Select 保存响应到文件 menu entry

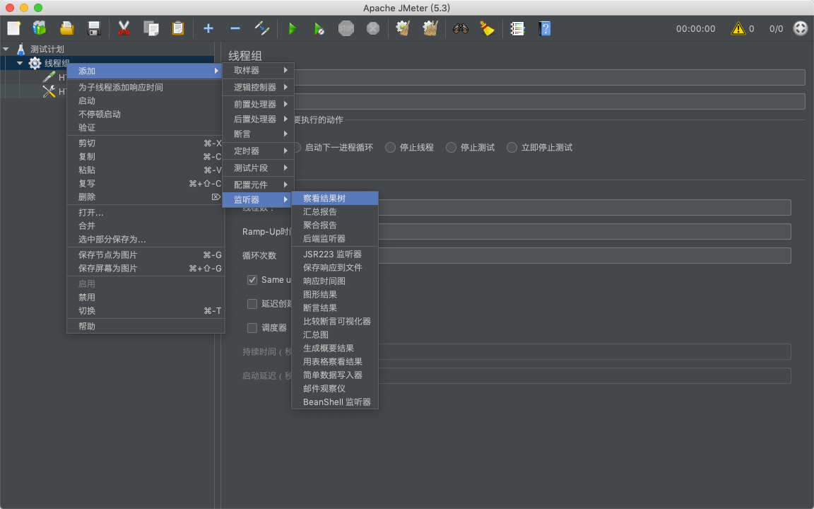[x=335, y=267]
